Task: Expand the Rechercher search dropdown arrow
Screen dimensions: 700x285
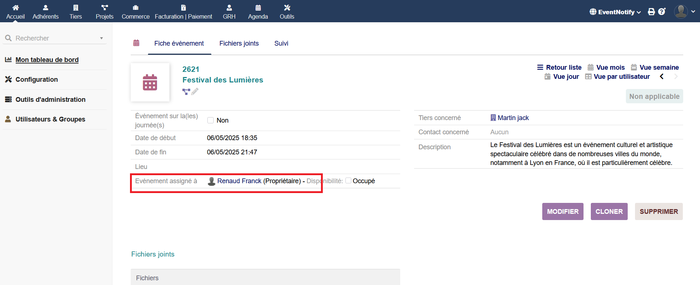Action: tap(102, 38)
